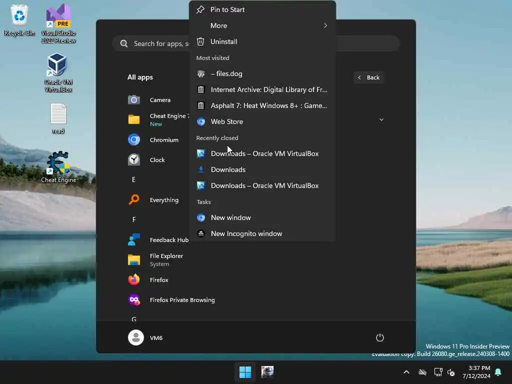The image size is (512, 384).
Task: Open the plain Downloads recently closed entry
Action: pos(262,169)
